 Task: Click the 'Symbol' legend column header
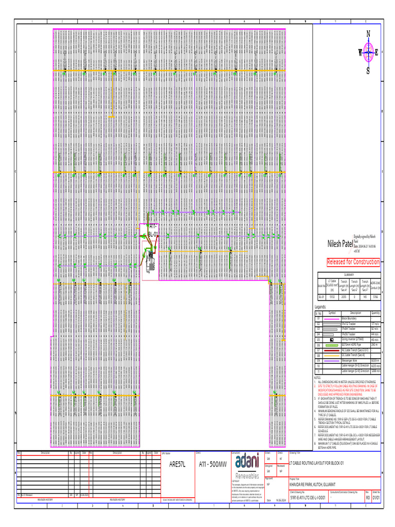tap(332, 313)
